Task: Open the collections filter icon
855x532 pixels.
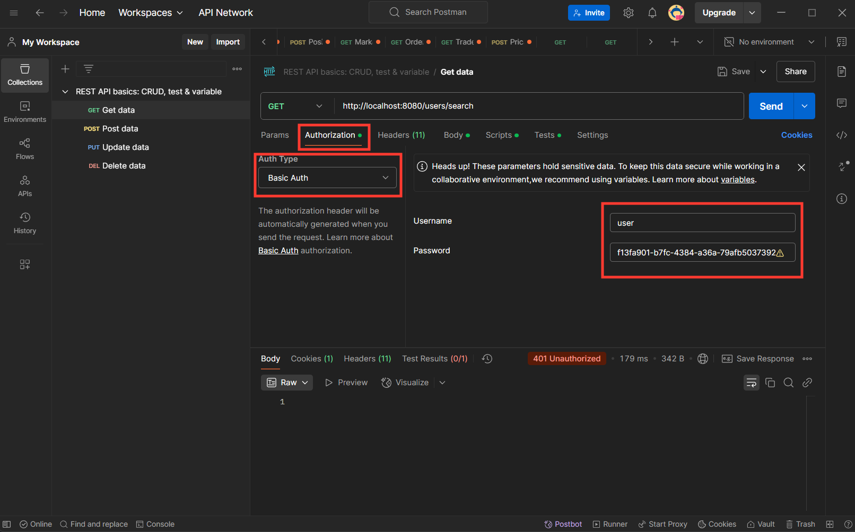Action: tap(89, 69)
